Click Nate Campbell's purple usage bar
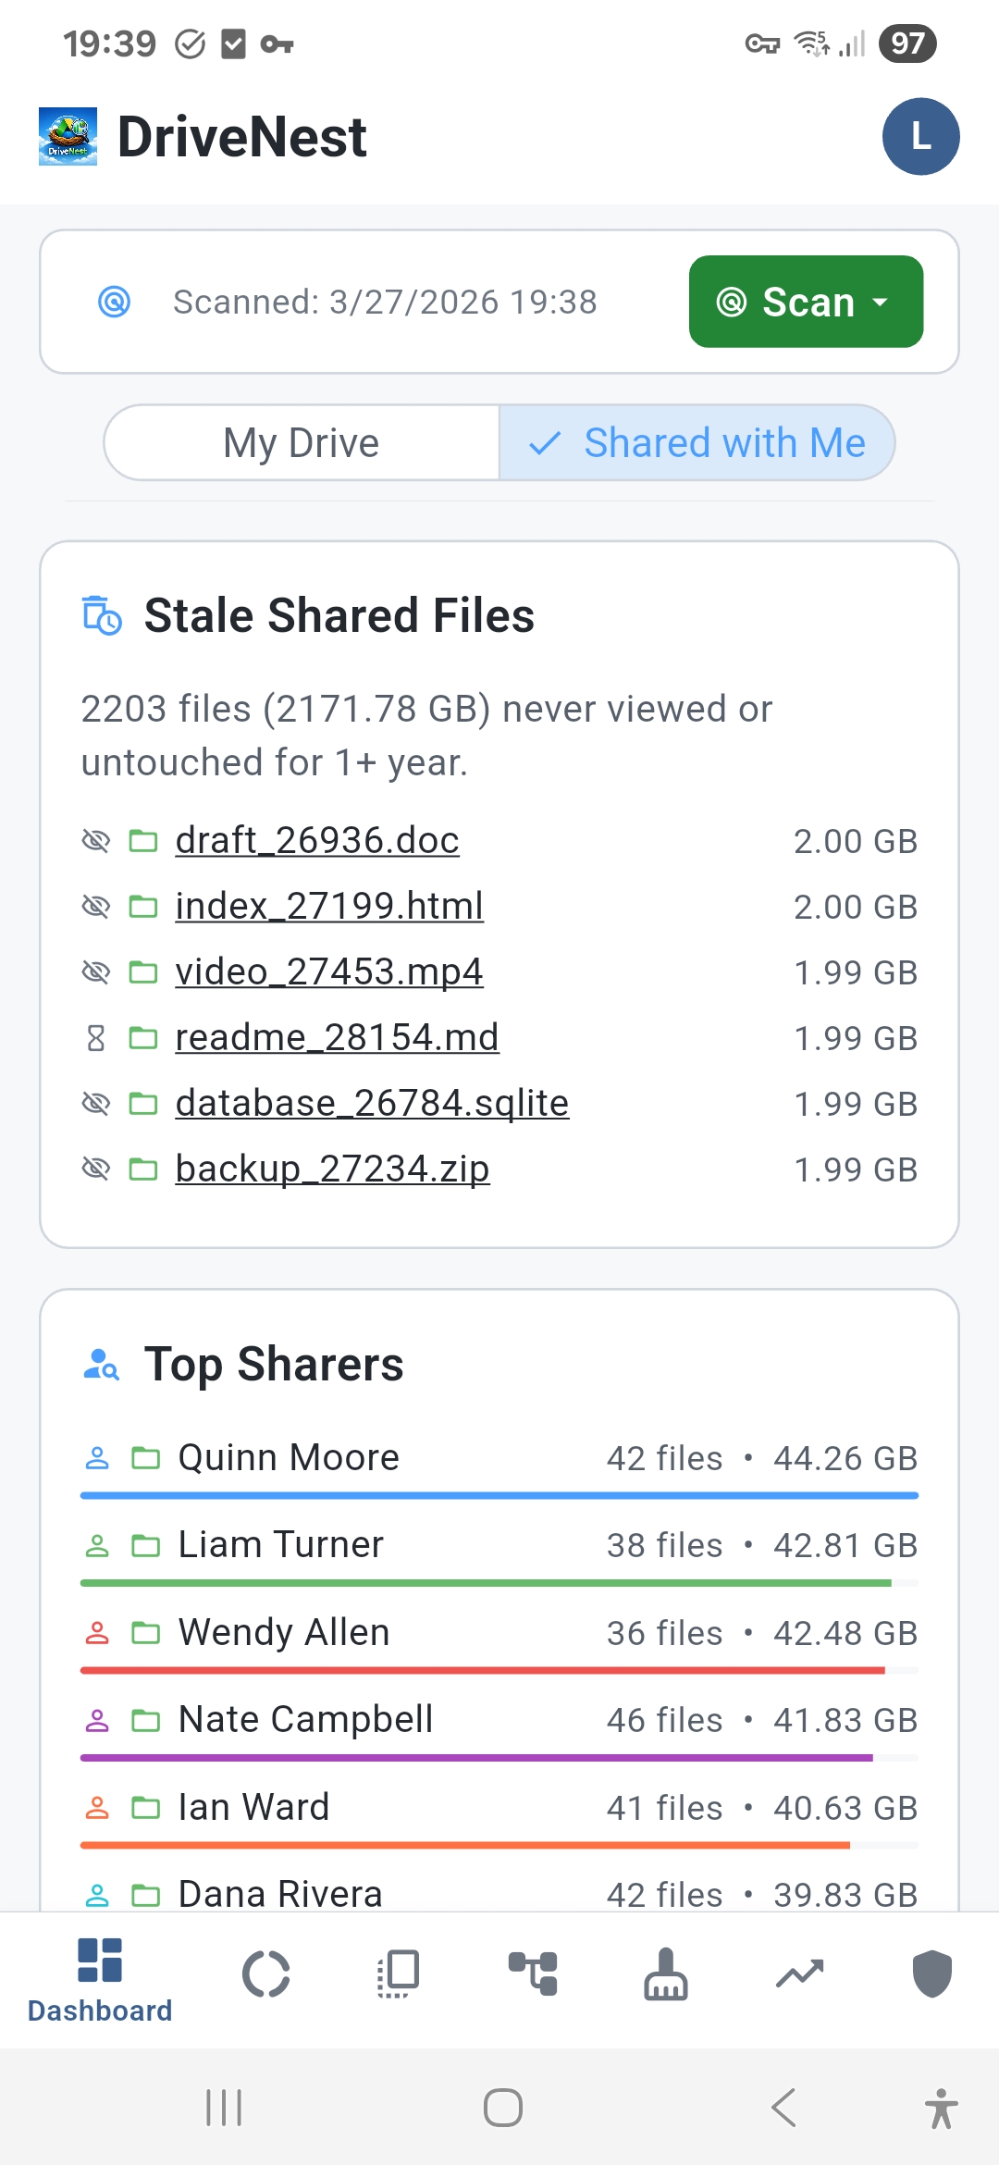 [476, 1758]
